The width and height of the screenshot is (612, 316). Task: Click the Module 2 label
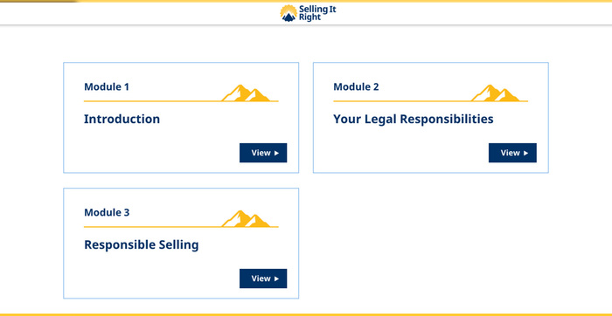356,86
